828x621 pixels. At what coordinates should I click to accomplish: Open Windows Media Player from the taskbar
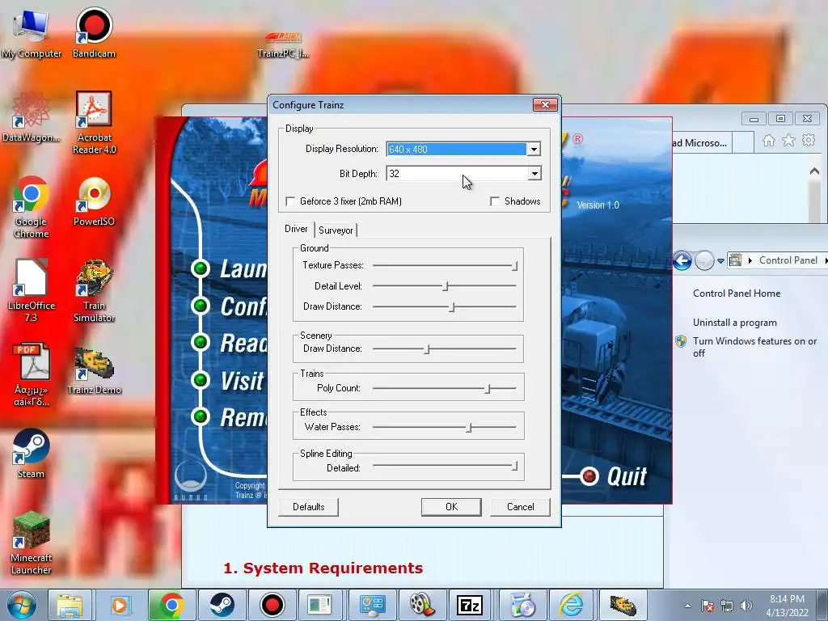coord(120,605)
